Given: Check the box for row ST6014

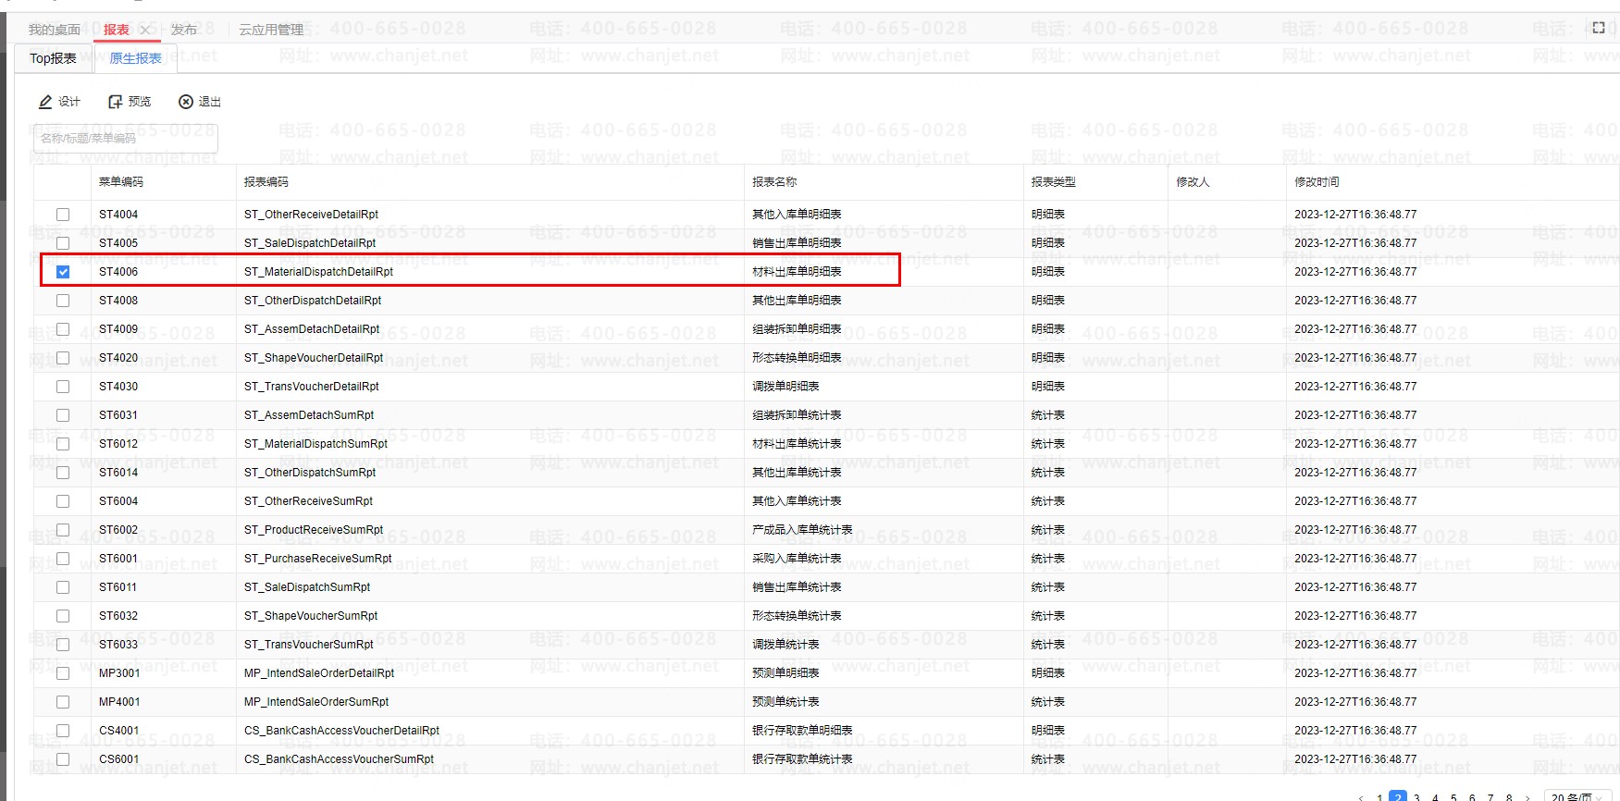Looking at the screenshot, I should pyautogui.click(x=63, y=473).
